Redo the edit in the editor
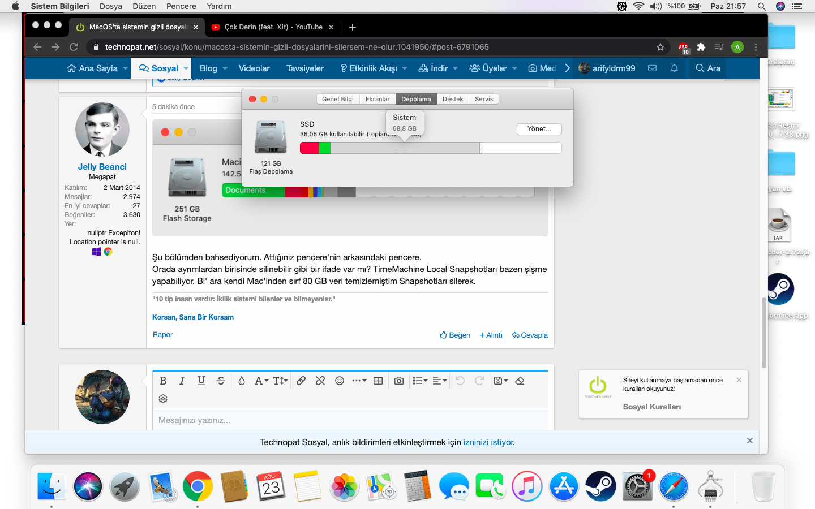 tap(479, 381)
